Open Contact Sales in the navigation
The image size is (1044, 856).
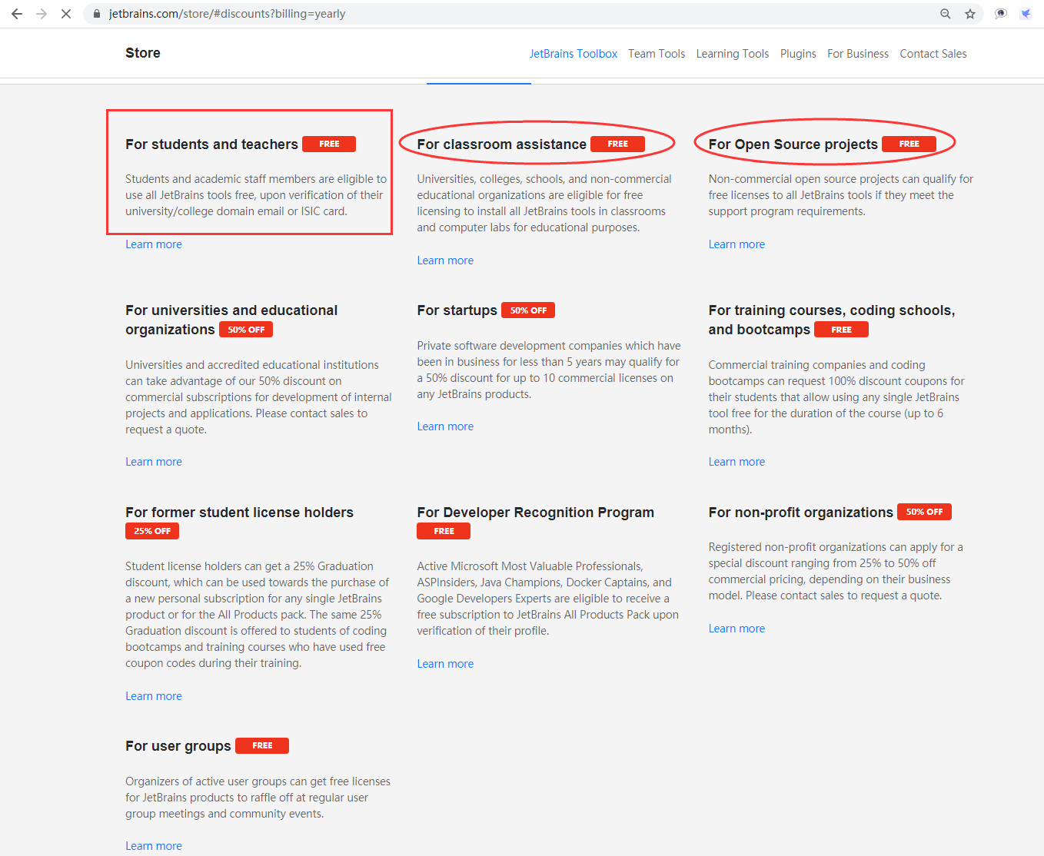pyautogui.click(x=933, y=54)
